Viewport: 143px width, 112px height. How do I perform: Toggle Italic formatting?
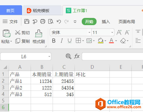62,41
